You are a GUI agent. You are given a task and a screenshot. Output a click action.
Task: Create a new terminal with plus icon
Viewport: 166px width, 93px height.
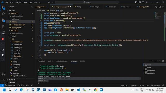(151, 61)
